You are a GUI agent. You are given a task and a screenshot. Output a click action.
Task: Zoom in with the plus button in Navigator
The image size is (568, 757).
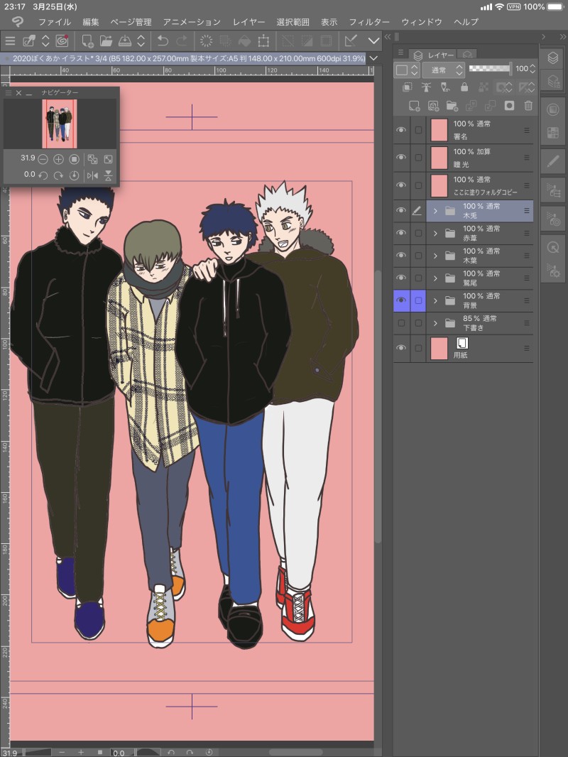coord(58,159)
